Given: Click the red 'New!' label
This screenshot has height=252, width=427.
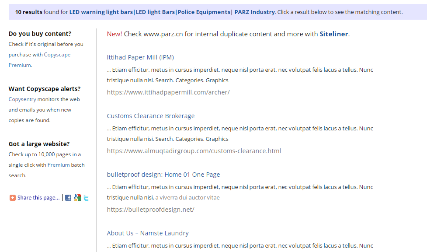Looking at the screenshot, I should click(115, 34).
